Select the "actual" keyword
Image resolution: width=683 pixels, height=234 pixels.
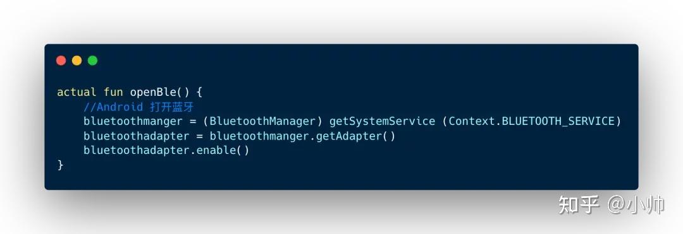[x=77, y=92]
